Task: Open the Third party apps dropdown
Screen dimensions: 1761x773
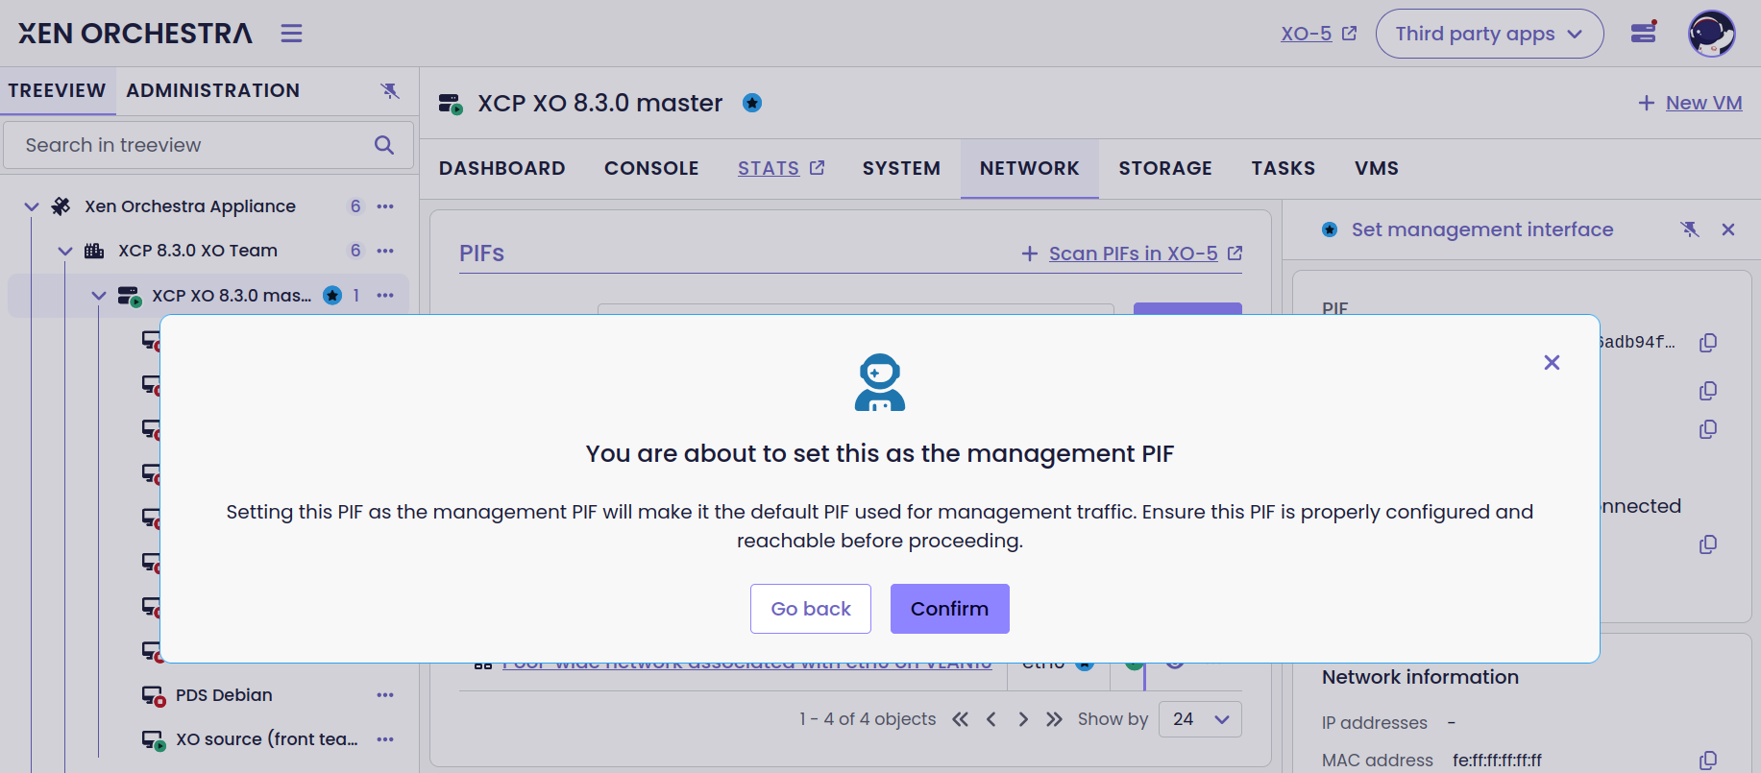Action: (1489, 34)
